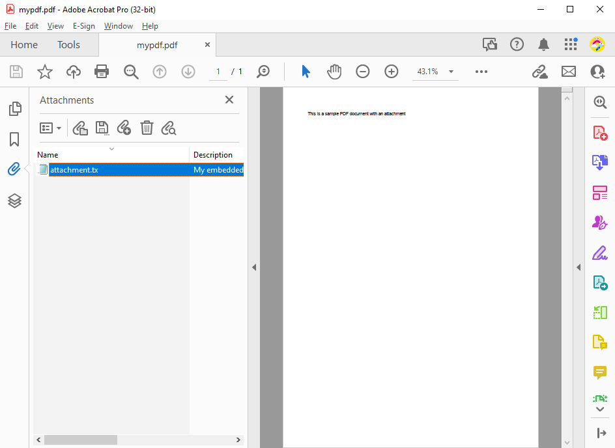Zoom out with the minus button

point(363,72)
